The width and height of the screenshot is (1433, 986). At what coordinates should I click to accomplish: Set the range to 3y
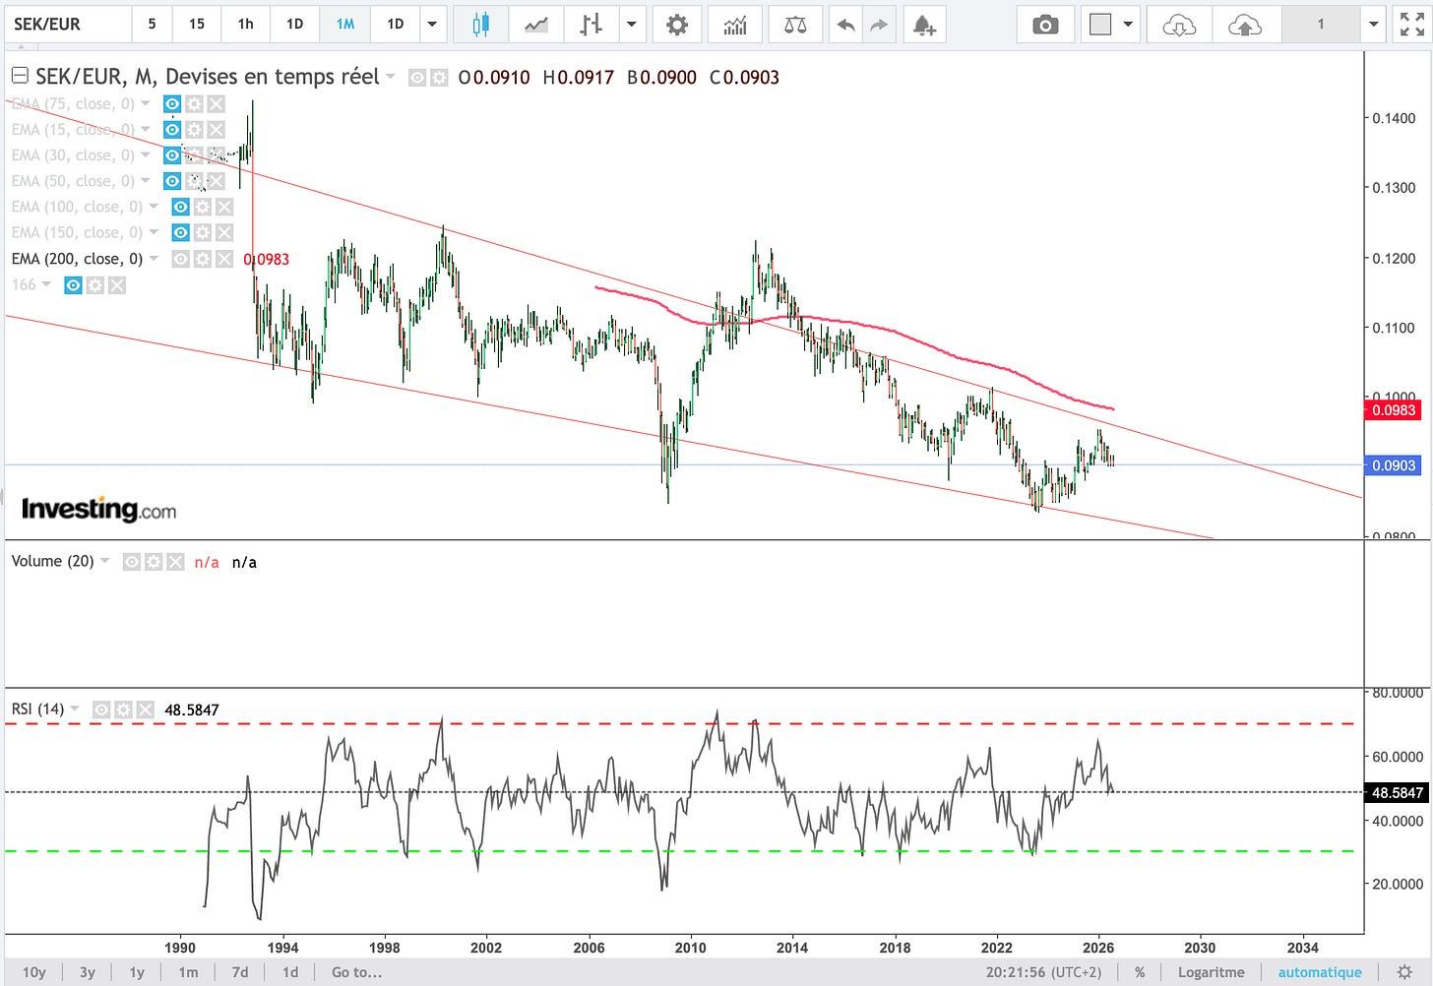click(x=88, y=972)
